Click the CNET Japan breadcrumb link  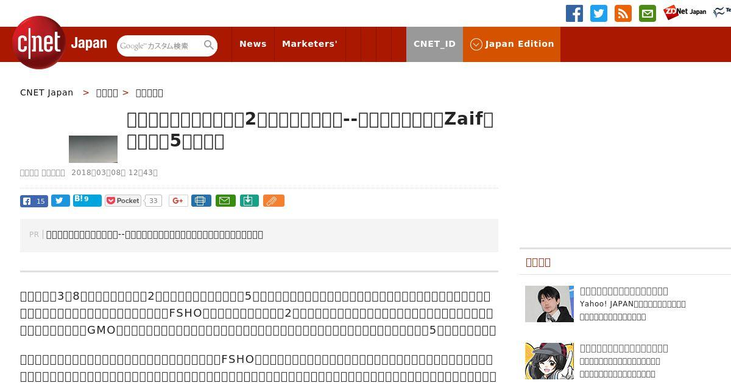coord(46,92)
